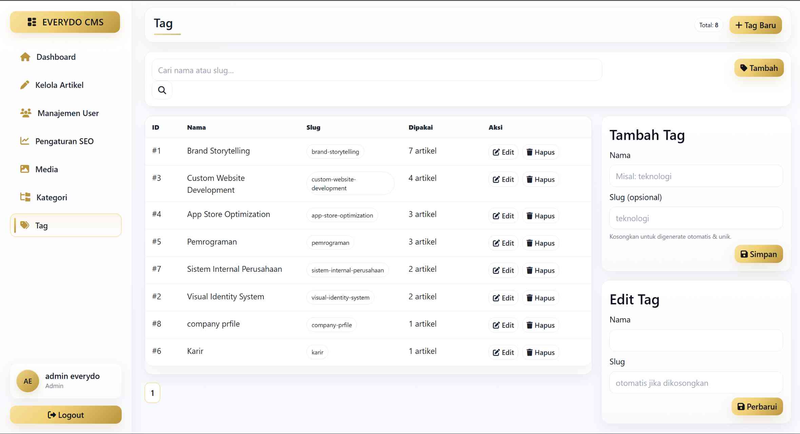Viewport: 800px width, 434px height.
Task: Delete the App Store Optimization tag
Action: [x=540, y=216]
